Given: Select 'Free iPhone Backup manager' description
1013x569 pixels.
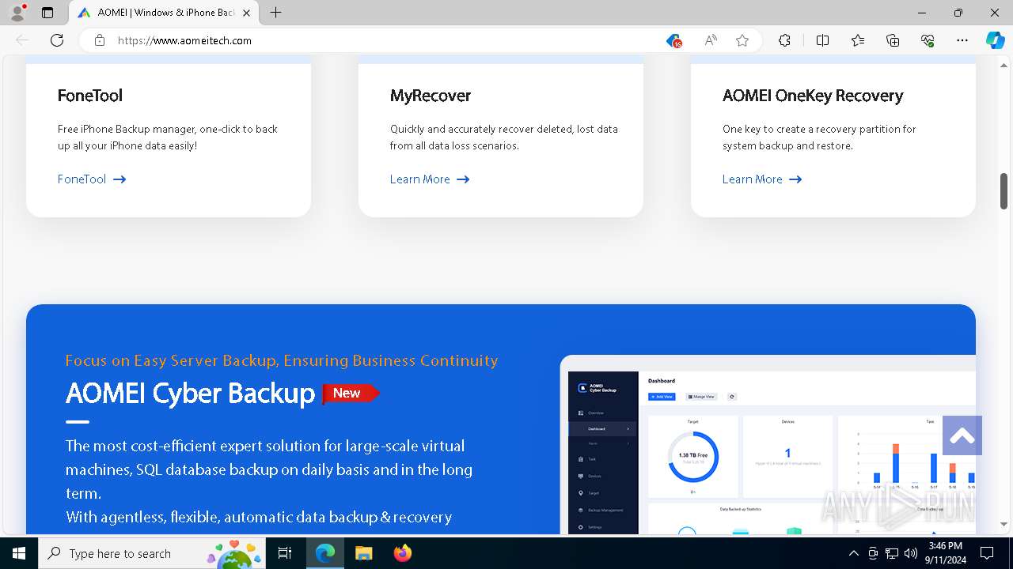Looking at the screenshot, I should tap(168, 138).
